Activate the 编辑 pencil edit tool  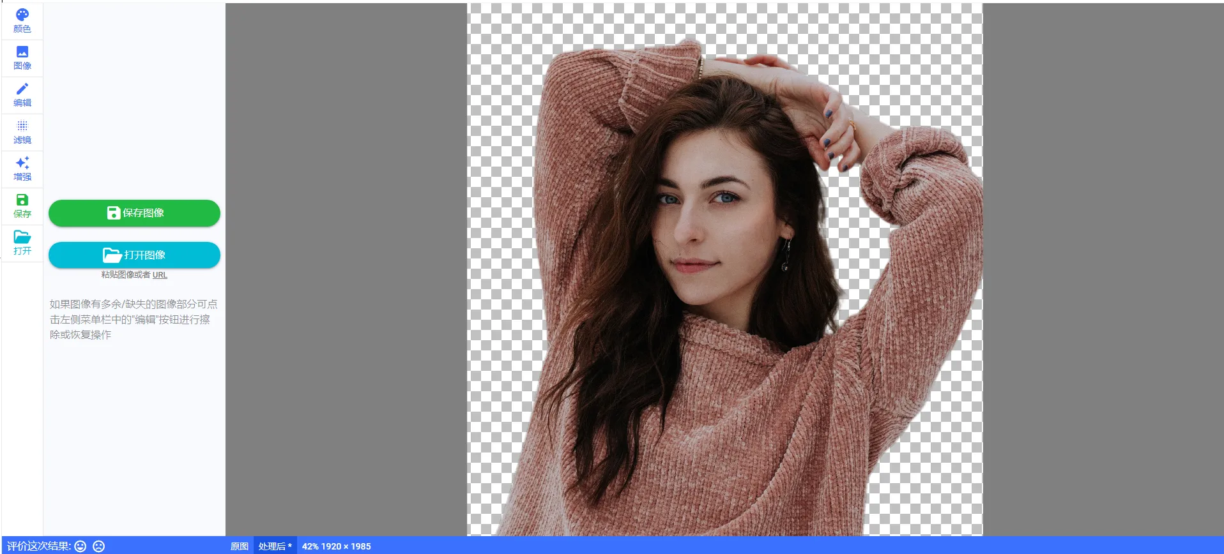click(22, 94)
